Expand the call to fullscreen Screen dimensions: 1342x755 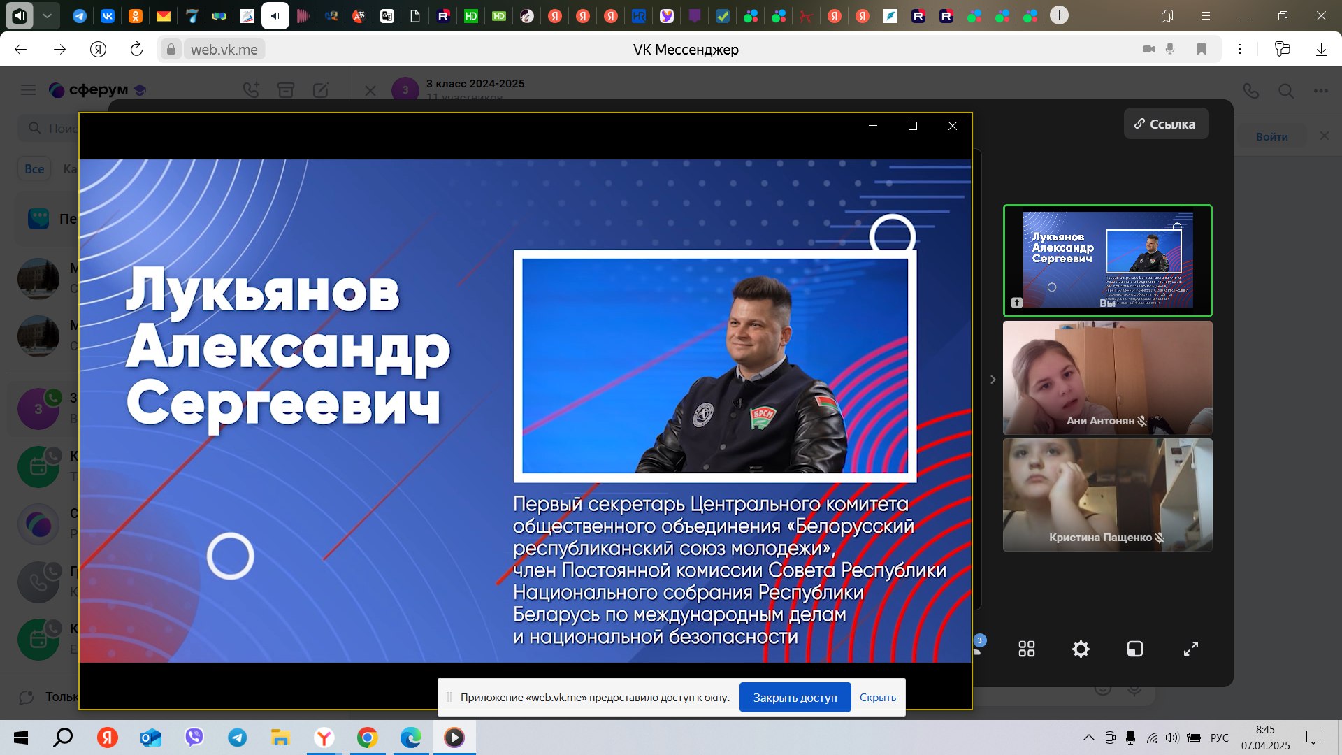click(x=1190, y=649)
